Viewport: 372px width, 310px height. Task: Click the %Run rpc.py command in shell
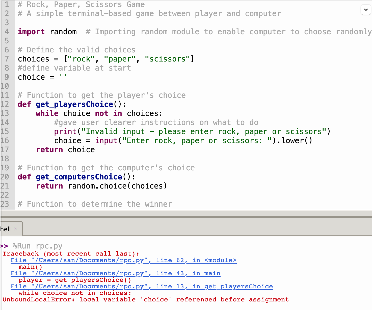(37, 246)
